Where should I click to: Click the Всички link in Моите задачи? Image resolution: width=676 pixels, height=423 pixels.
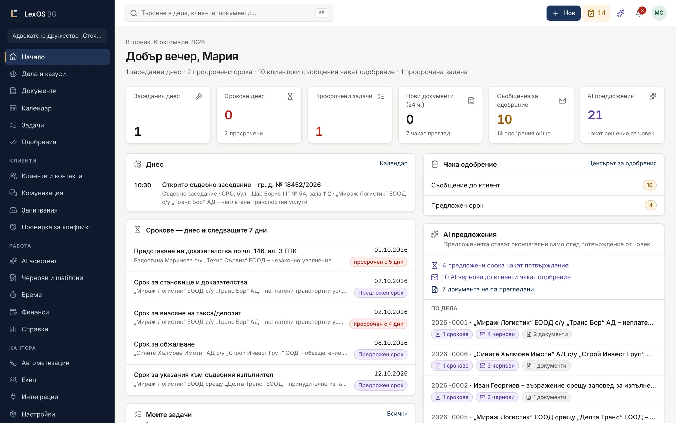click(397, 414)
